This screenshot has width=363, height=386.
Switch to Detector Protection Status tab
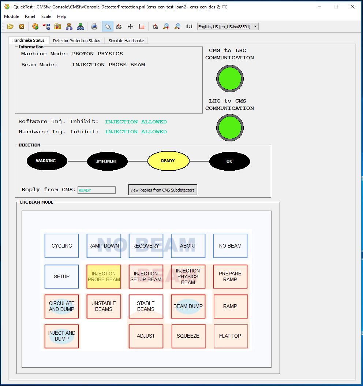[x=76, y=41]
